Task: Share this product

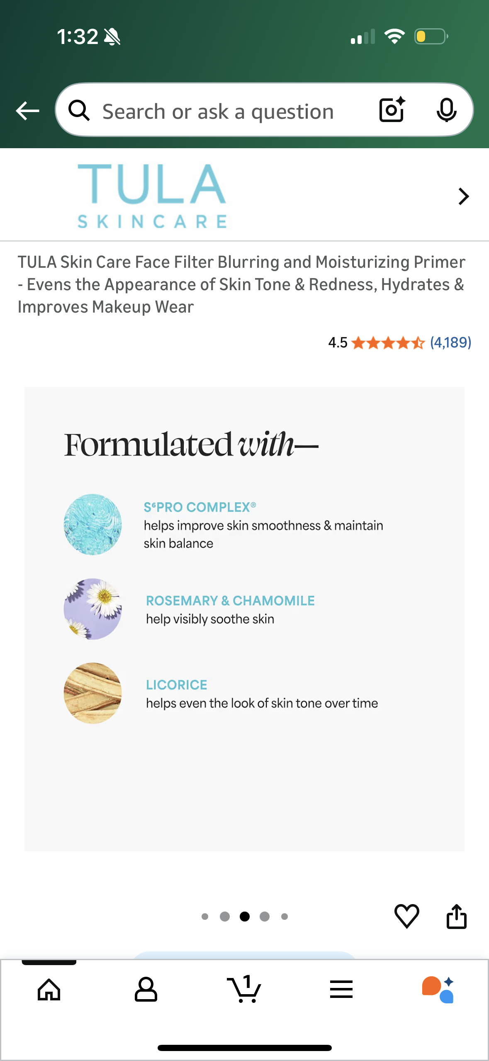Action: click(x=456, y=916)
